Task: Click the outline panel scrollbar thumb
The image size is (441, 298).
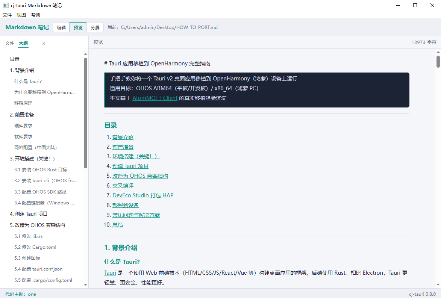Action: pos(85,113)
